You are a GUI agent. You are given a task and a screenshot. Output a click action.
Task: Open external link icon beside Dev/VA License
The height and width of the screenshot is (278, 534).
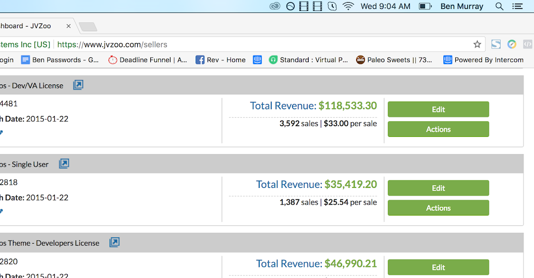pos(78,85)
